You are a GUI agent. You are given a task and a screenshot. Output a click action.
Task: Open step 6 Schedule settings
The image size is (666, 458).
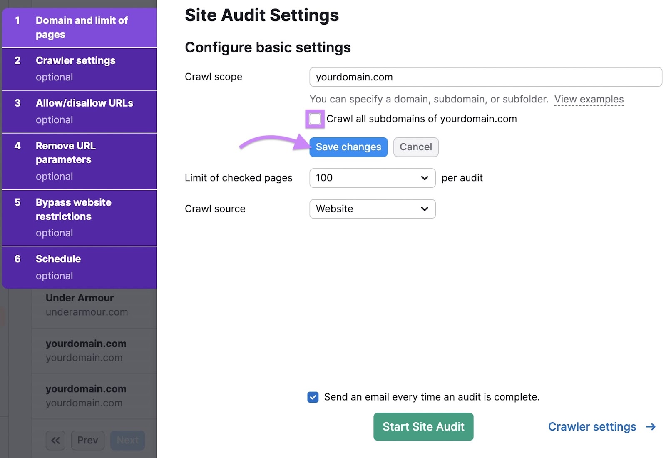pos(79,266)
